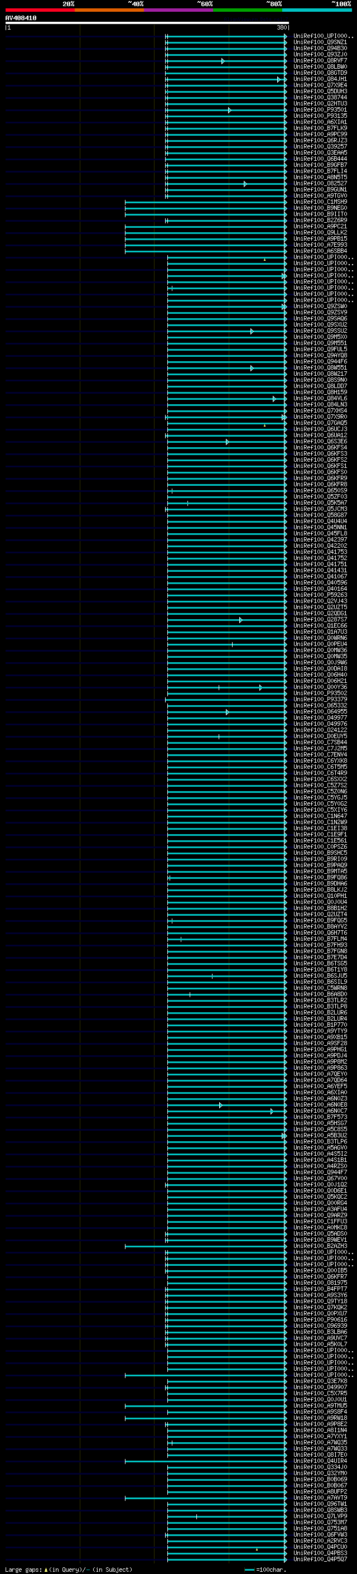Click the cyan ~100% identity color segment
The width and height of the screenshot is (357, 1574).
click(317, 10)
